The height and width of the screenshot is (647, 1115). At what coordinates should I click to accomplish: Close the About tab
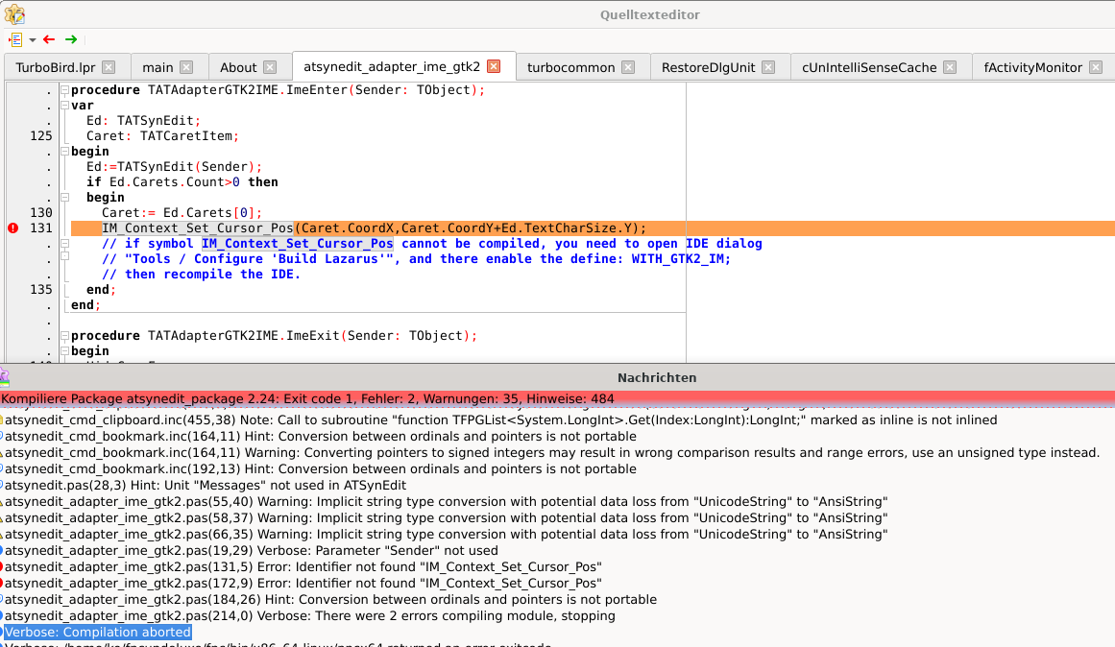[270, 67]
